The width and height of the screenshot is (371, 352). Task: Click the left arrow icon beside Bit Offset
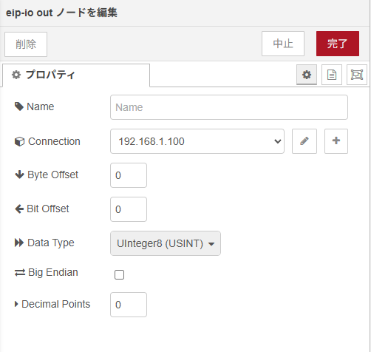tap(19, 209)
